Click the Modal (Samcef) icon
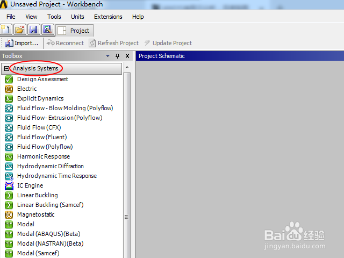 tap(9, 253)
